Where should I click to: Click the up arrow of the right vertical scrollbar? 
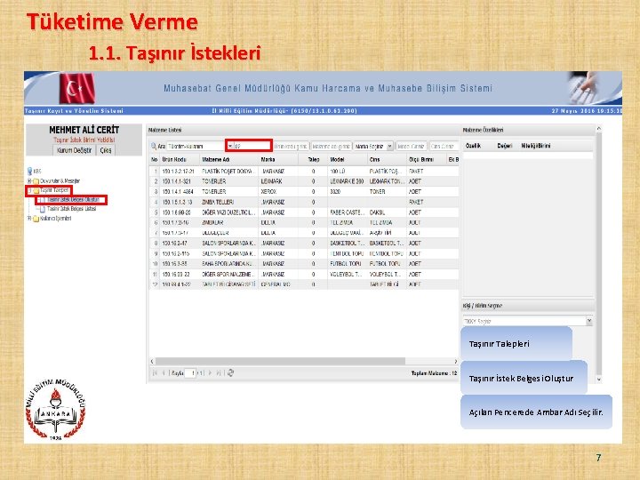[x=599, y=129]
